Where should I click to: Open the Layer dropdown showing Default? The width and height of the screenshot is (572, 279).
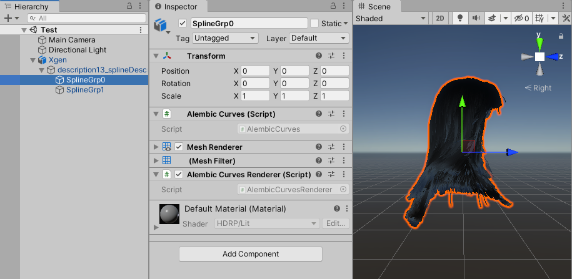318,38
